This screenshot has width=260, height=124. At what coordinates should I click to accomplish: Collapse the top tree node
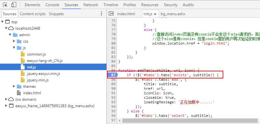click(2, 22)
